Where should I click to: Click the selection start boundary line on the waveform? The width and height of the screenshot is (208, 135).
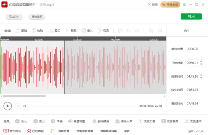[65, 67]
